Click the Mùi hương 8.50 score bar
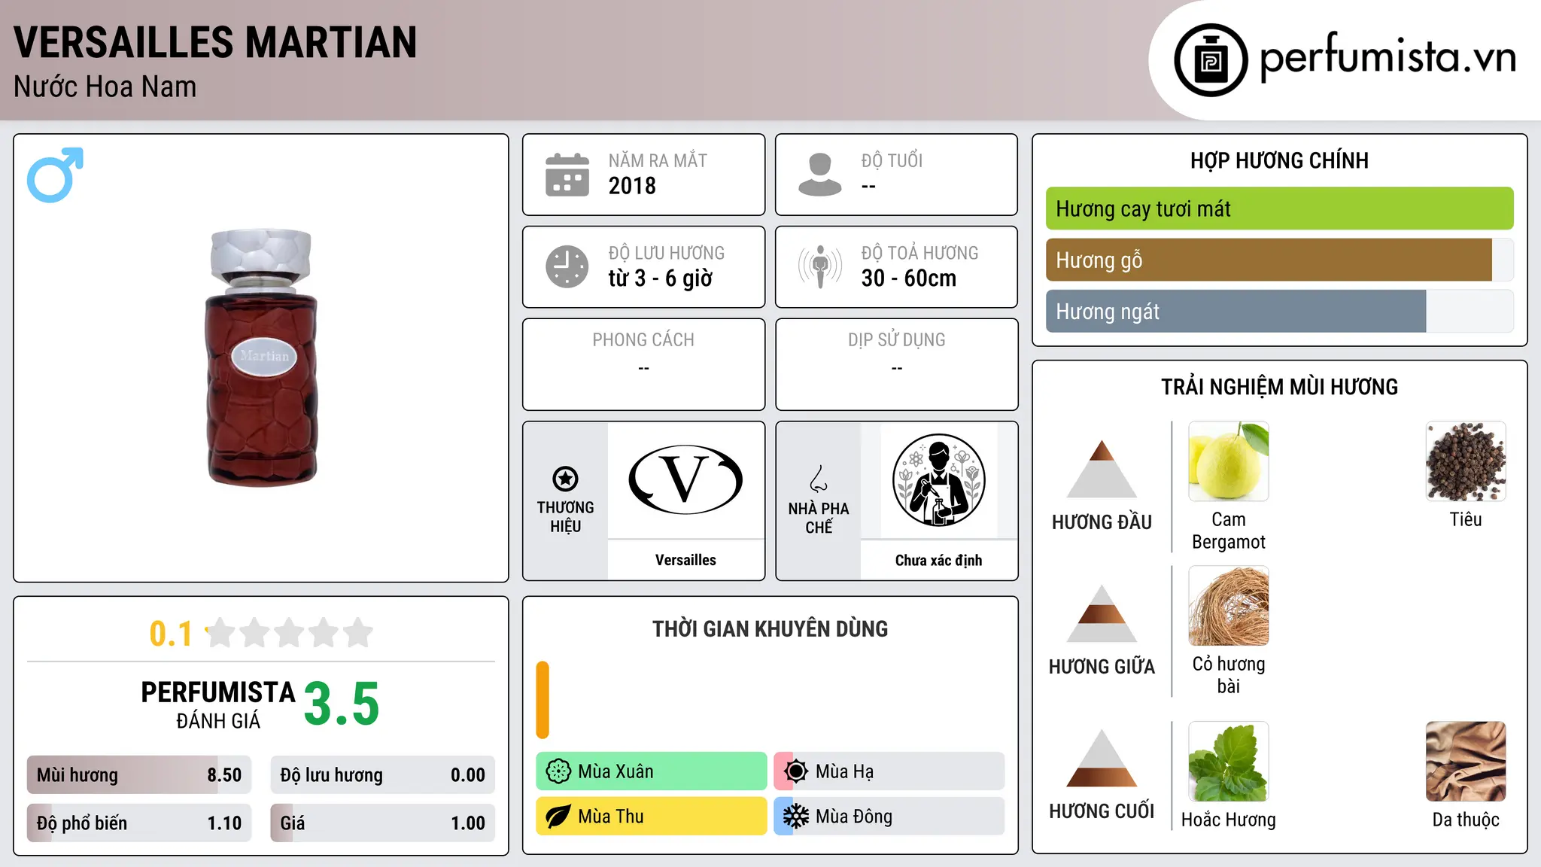The image size is (1541, 867). coord(139,774)
